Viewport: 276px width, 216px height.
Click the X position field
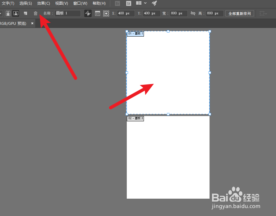pyautogui.click(x=126, y=13)
